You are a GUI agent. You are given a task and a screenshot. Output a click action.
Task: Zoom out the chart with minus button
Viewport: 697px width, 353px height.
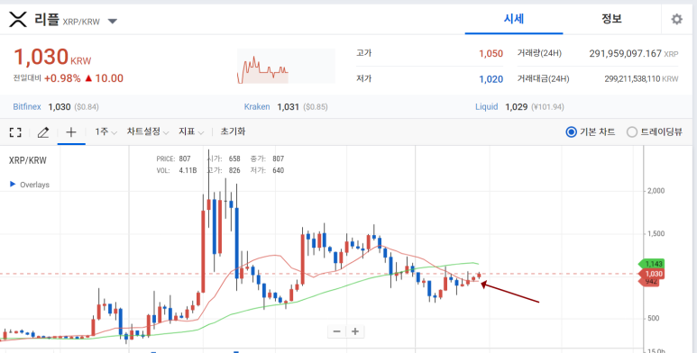pyautogui.click(x=336, y=331)
